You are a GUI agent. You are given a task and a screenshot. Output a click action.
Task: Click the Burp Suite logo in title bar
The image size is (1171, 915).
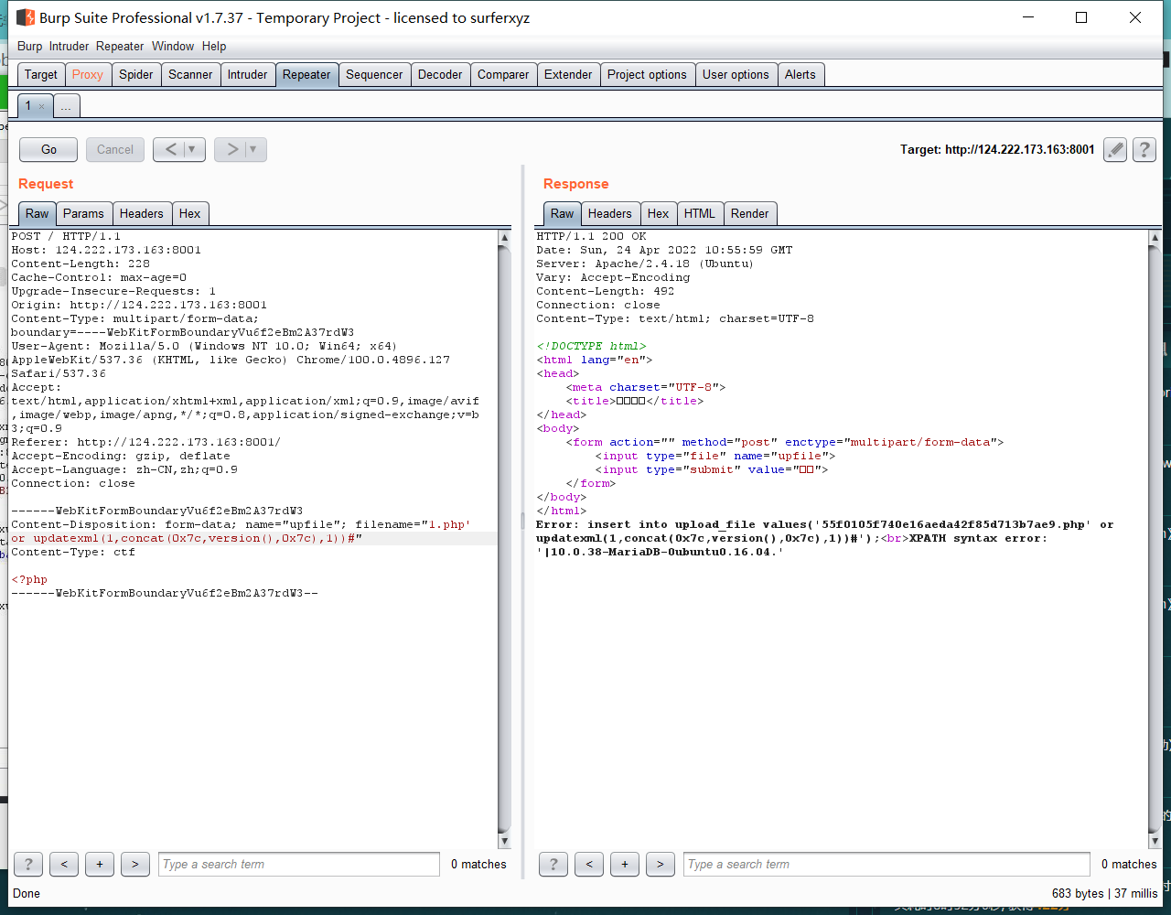26,17
